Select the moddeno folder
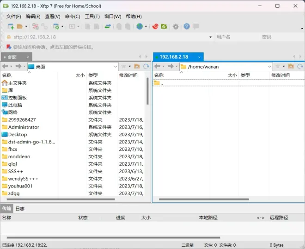This screenshot has height=249, width=305. pos(16,156)
